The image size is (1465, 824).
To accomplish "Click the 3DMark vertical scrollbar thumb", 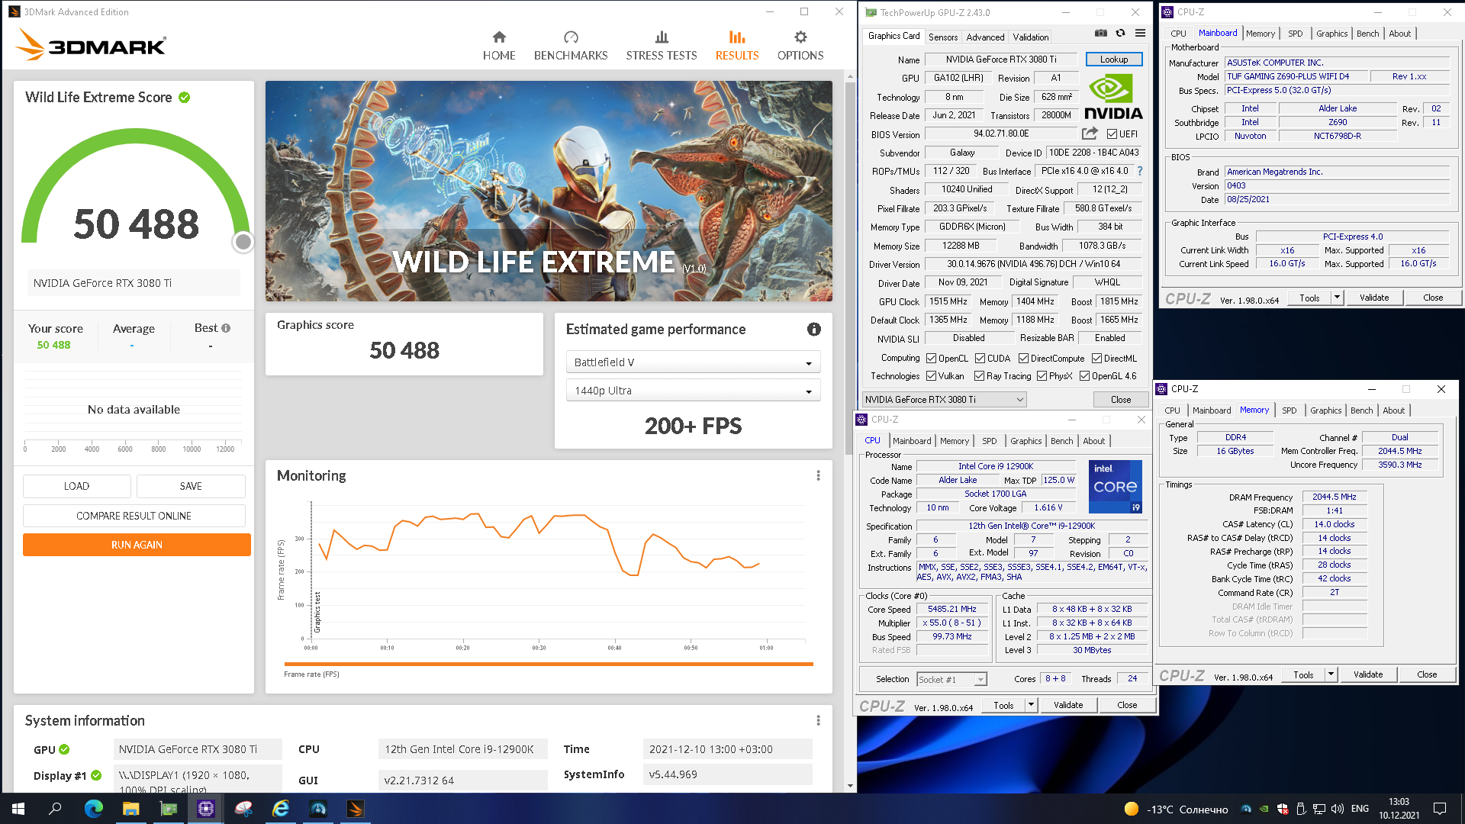I will (850, 267).
